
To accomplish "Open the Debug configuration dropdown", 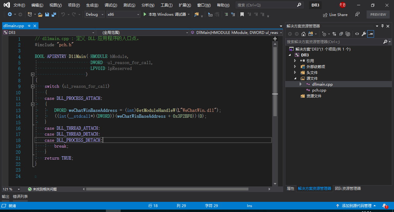I will point(94,14).
